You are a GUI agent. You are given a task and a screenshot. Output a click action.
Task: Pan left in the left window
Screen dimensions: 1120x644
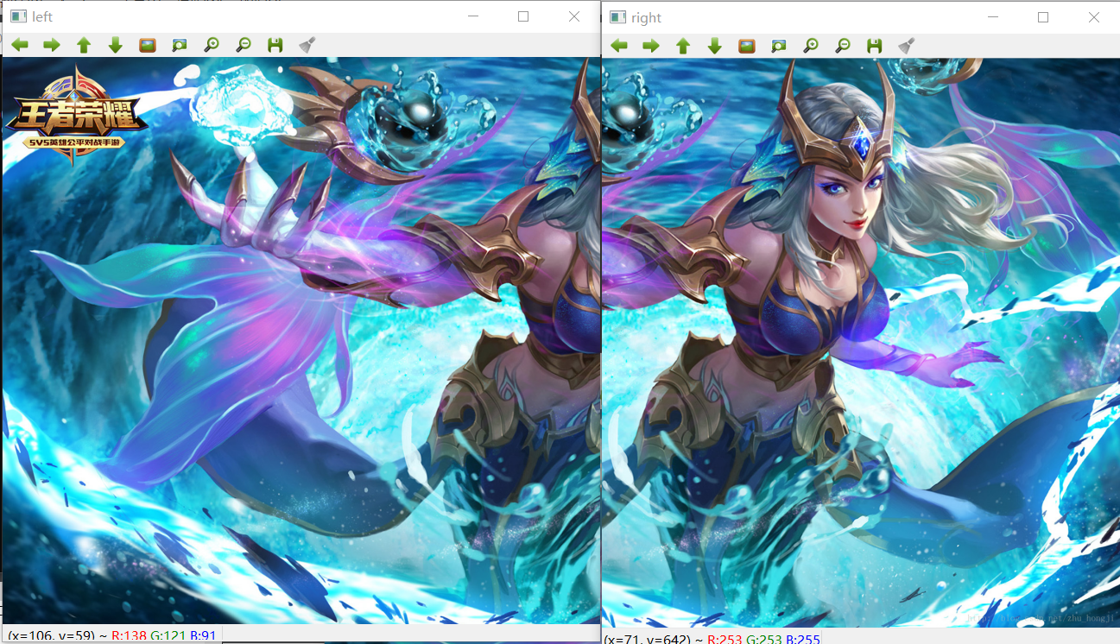20,45
